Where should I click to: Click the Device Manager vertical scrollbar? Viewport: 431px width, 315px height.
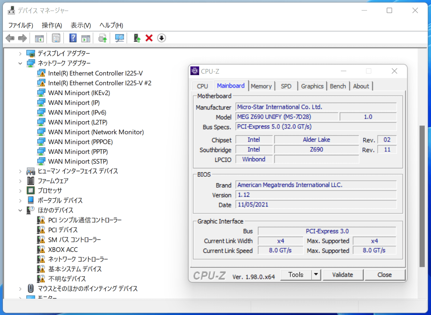(x=422, y=196)
